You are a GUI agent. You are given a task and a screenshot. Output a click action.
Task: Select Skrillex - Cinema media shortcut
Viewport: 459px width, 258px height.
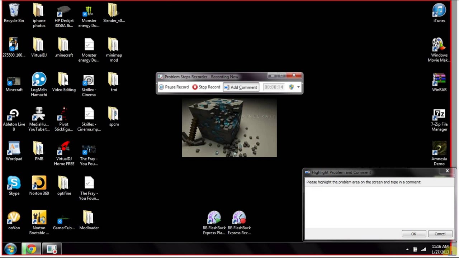[89, 85]
